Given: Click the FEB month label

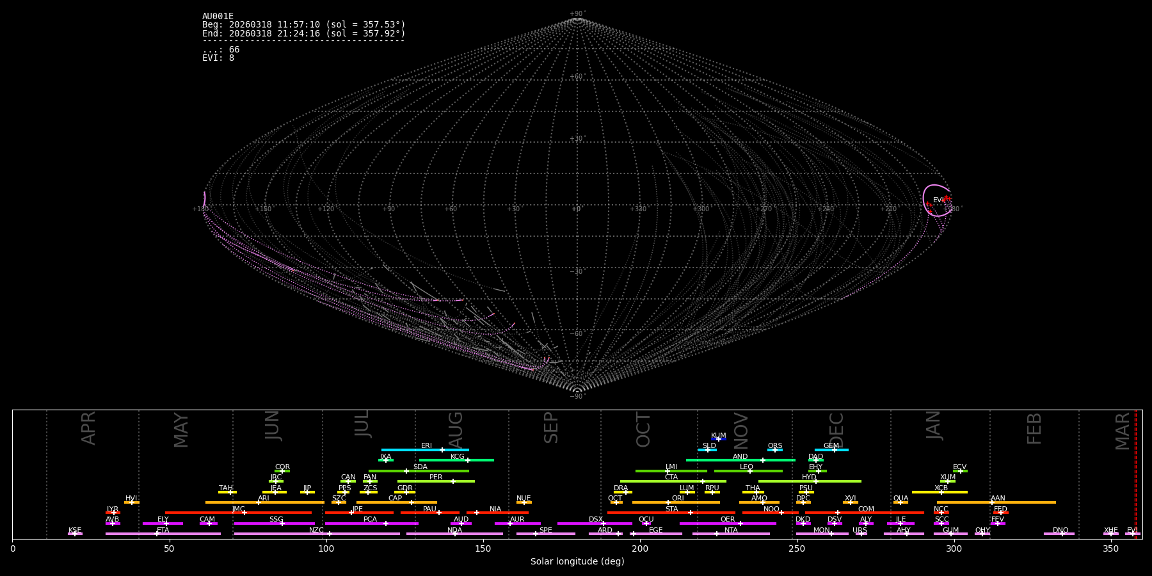Looking at the screenshot, I should tap(1034, 429).
